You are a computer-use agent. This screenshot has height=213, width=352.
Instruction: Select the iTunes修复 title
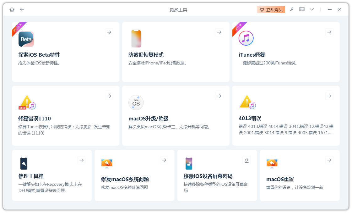click(x=252, y=55)
